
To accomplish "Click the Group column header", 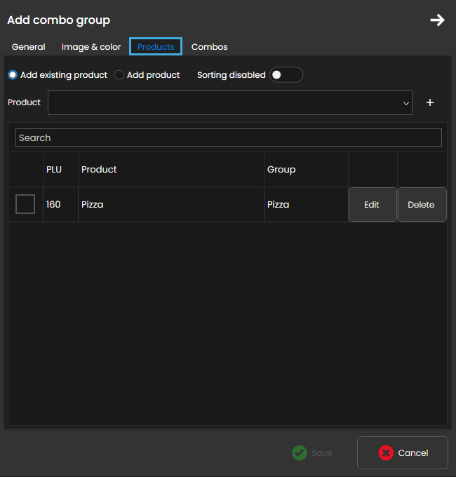I will click(281, 169).
